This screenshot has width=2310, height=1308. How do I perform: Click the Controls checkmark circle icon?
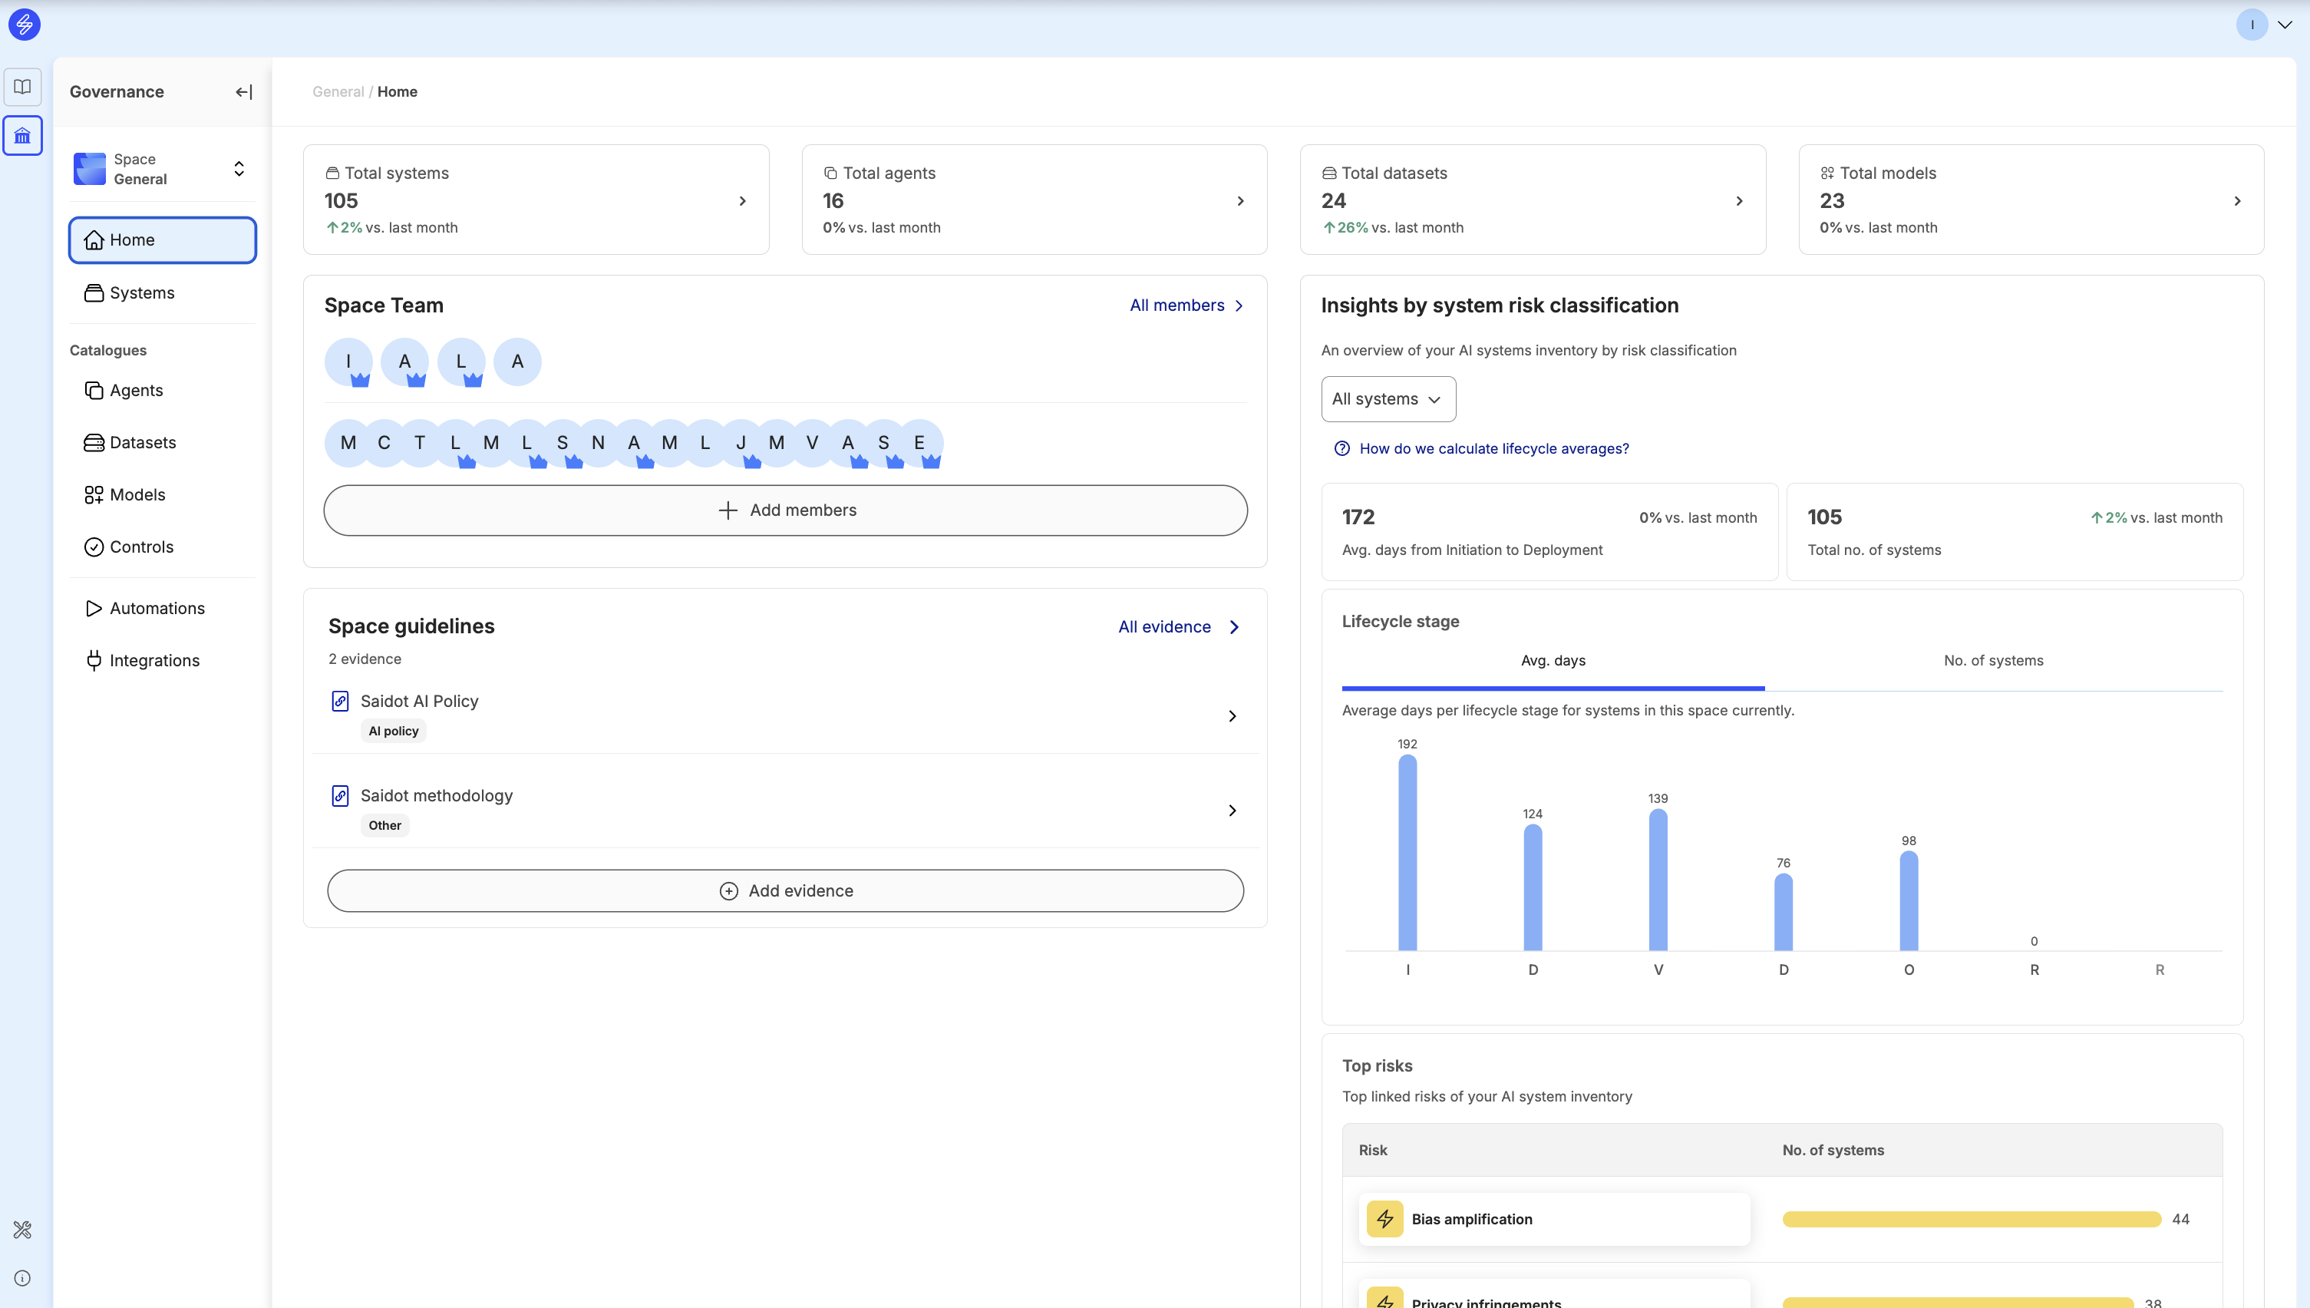point(94,547)
